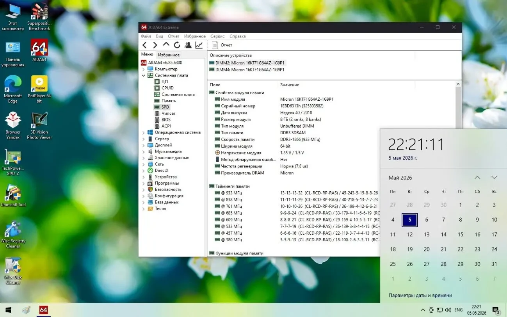The image size is (507, 317).
Task: Expand the Сеть node
Action: click(143, 164)
